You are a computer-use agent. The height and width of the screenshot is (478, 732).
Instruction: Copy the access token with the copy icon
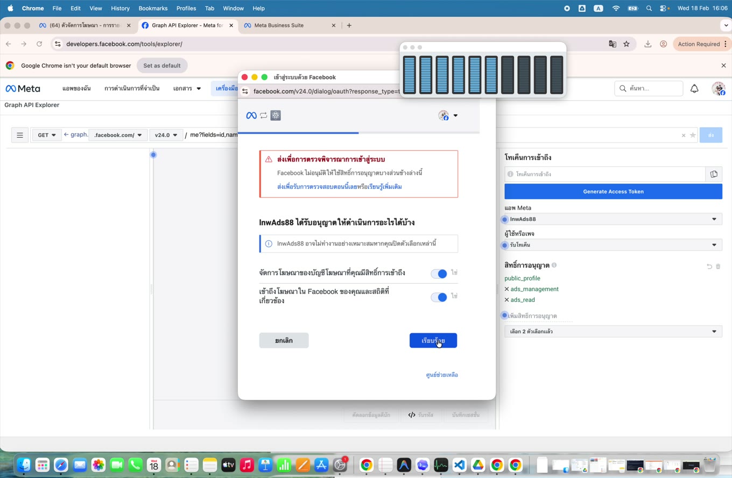714,174
